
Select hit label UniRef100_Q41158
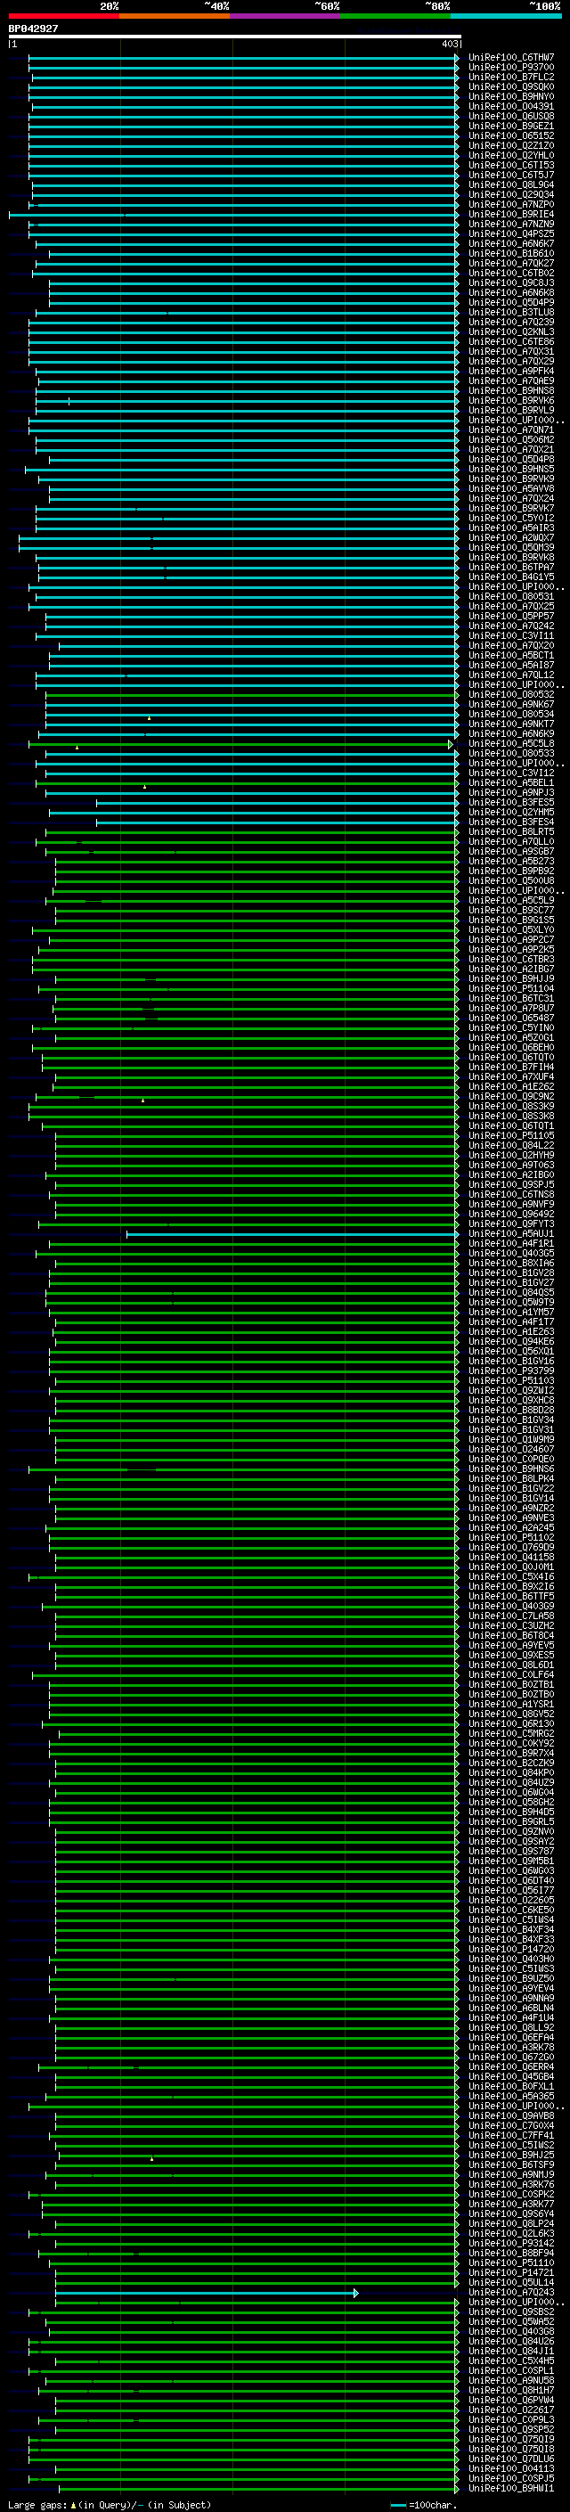511,1558
